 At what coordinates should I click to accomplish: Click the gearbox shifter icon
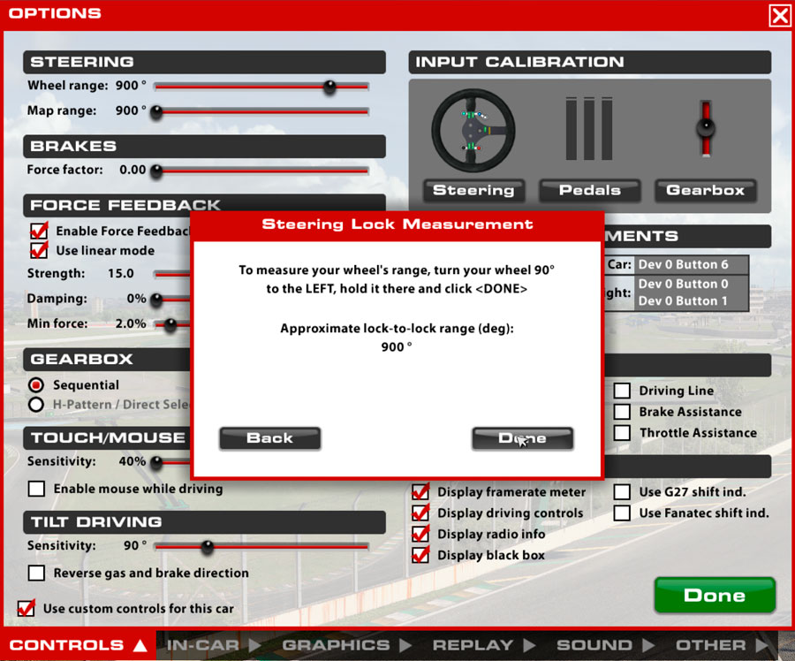(x=705, y=129)
